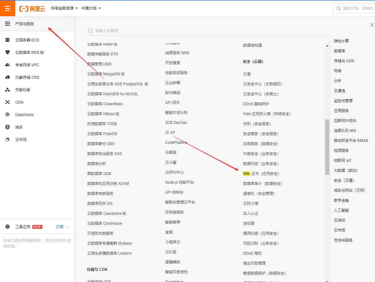Click the 订阅 subscribe link
Screen dimensions: 375x282
pos(59,227)
